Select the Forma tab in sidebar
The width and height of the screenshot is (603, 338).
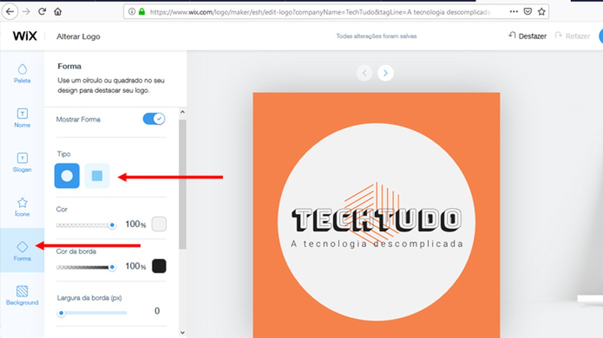click(22, 251)
